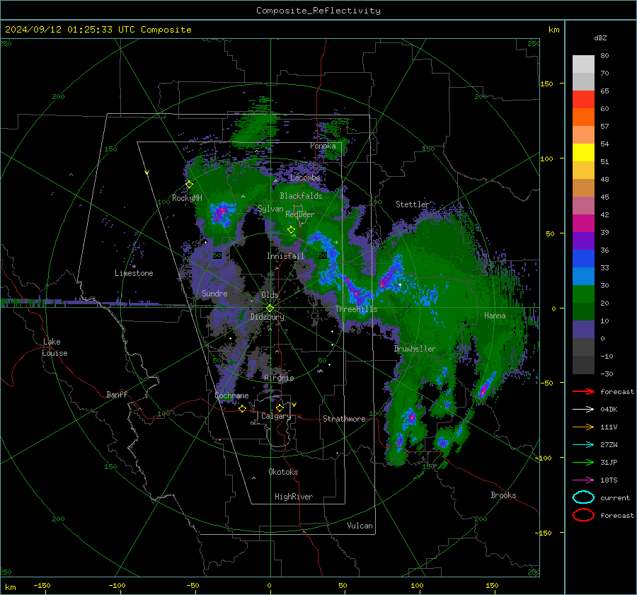The width and height of the screenshot is (637, 595).
Task: Click the Okotoks town label
Action: click(283, 472)
